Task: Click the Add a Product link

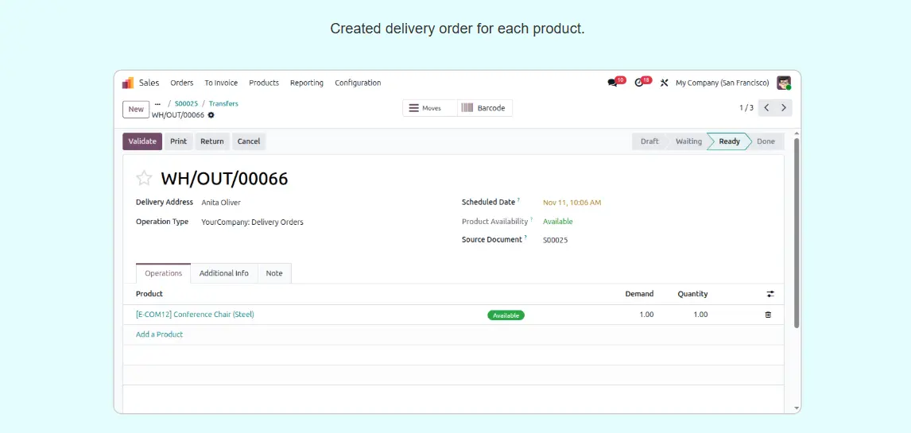Action: (159, 334)
